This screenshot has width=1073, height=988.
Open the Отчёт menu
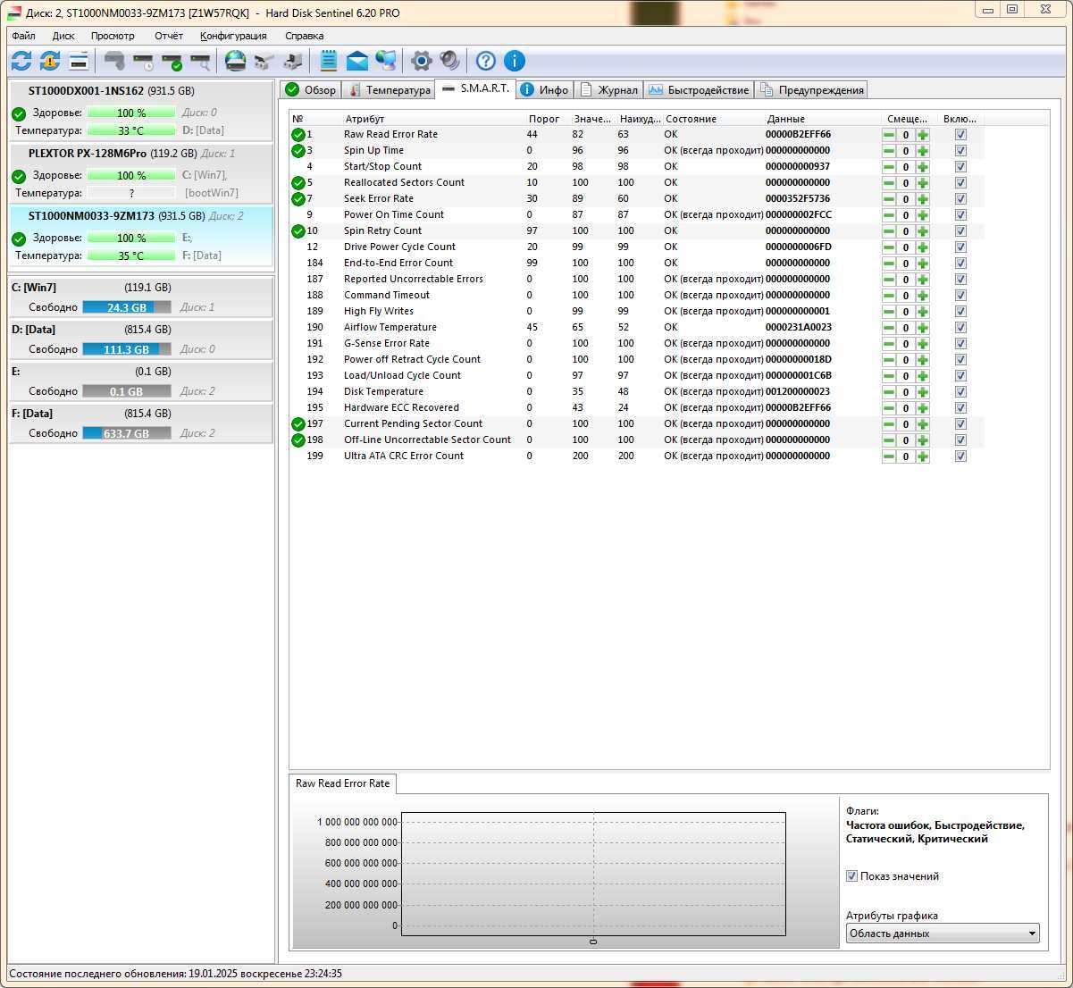tap(169, 36)
